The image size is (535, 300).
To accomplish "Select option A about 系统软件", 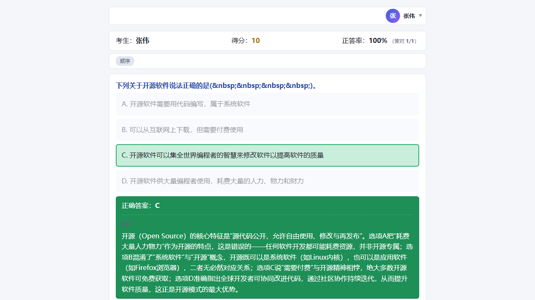I will tap(267, 104).
